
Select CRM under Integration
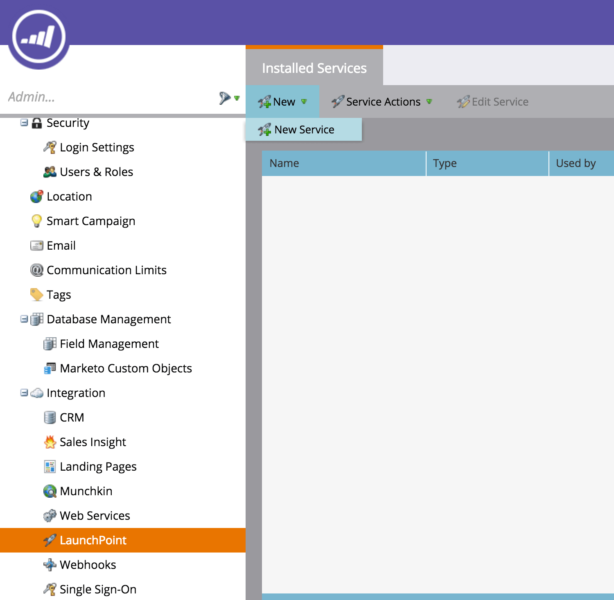click(72, 417)
